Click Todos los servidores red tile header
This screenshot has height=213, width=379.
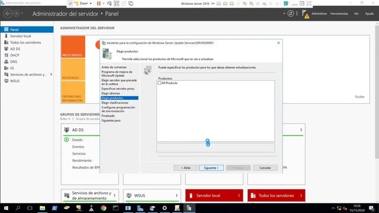point(277,195)
